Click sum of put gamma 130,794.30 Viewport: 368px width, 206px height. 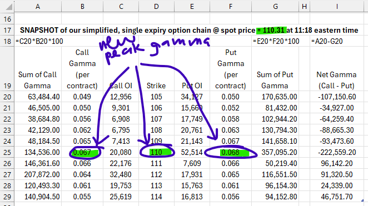coord(280,130)
